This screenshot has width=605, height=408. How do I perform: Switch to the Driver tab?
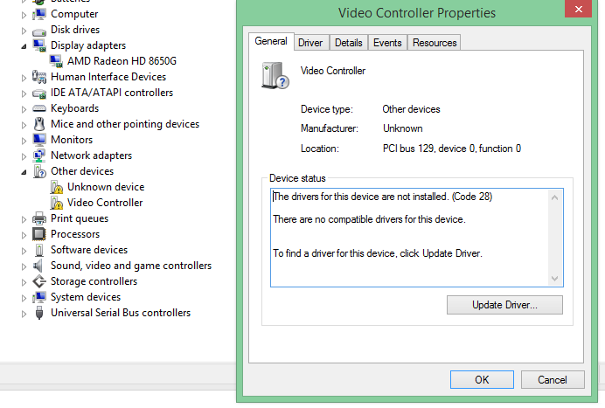click(x=309, y=43)
